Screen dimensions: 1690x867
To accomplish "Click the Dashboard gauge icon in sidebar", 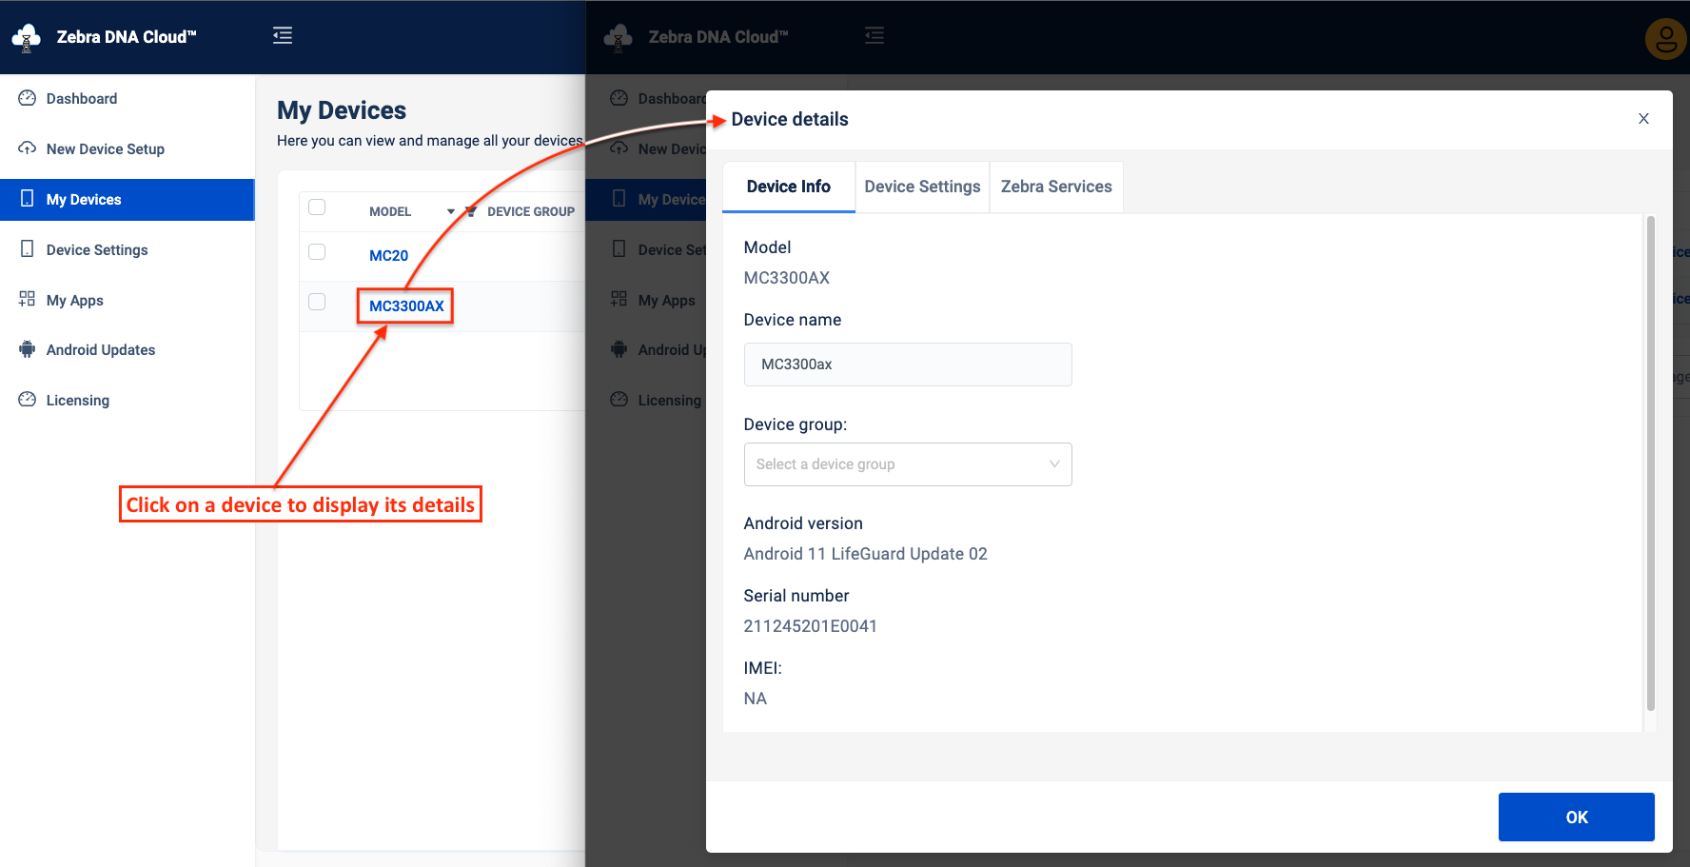I will point(28,98).
